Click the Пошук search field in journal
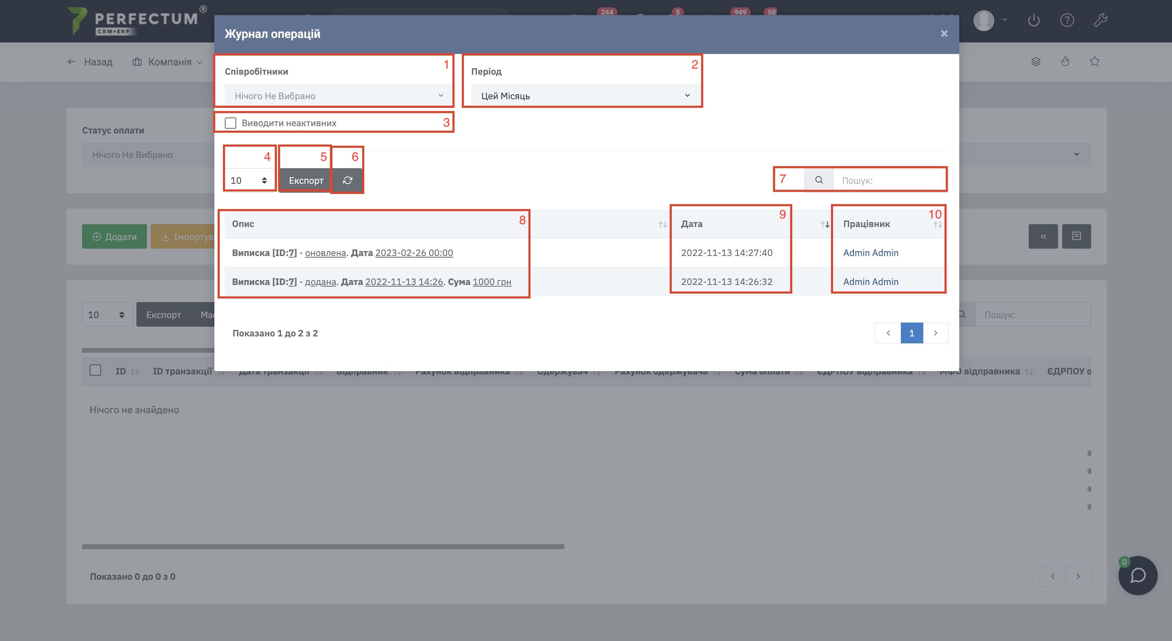Screen dimensions: 1172x641 (x=889, y=180)
